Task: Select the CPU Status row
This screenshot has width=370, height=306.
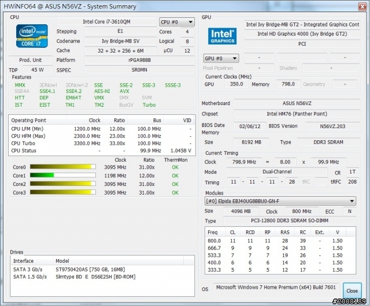Action: coord(102,151)
